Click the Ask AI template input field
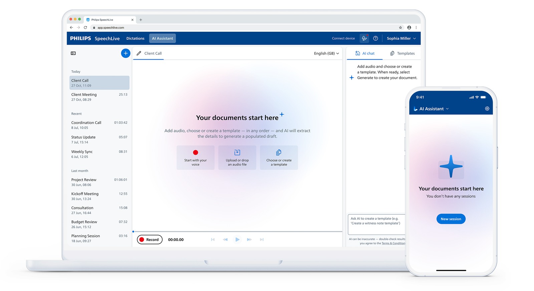Viewport: 534px width, 291px height. [376, 225]
